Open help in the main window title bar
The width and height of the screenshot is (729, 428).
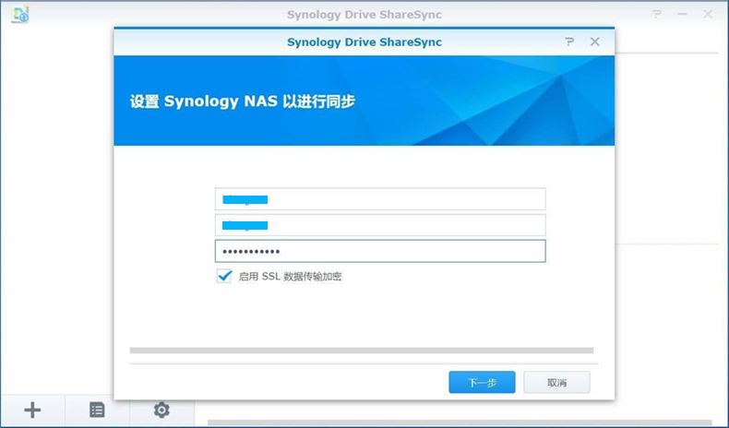pos(657,15)
